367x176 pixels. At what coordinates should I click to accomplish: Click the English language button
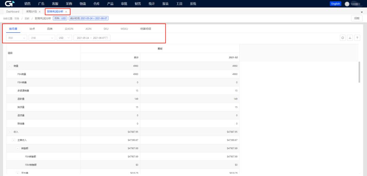pos(335,4)
